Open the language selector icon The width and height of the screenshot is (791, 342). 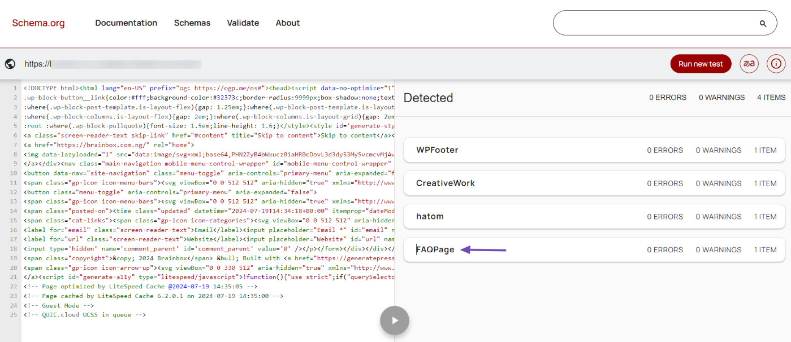click(x=749, y=64)
